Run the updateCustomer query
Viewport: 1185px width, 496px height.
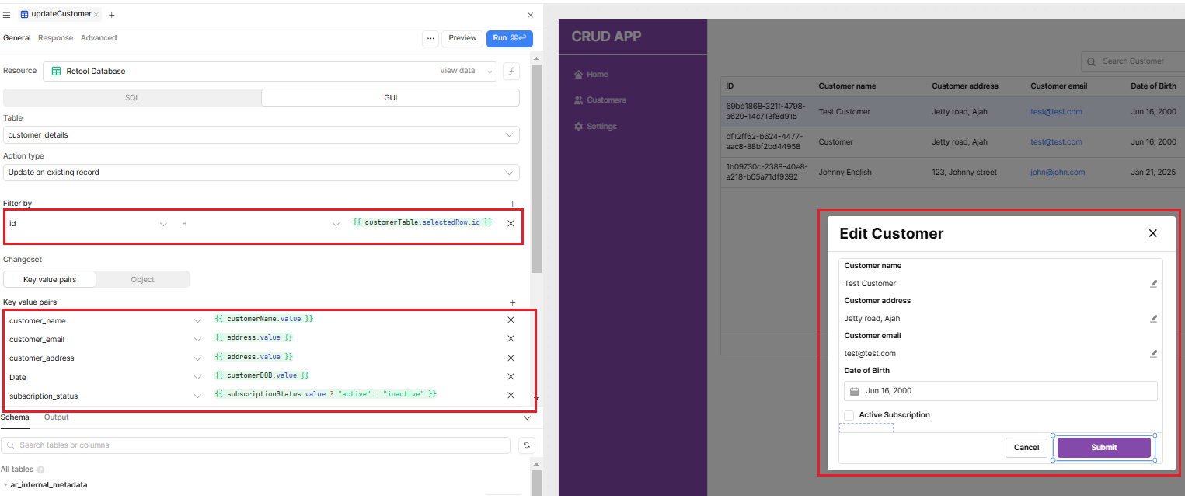510,38
